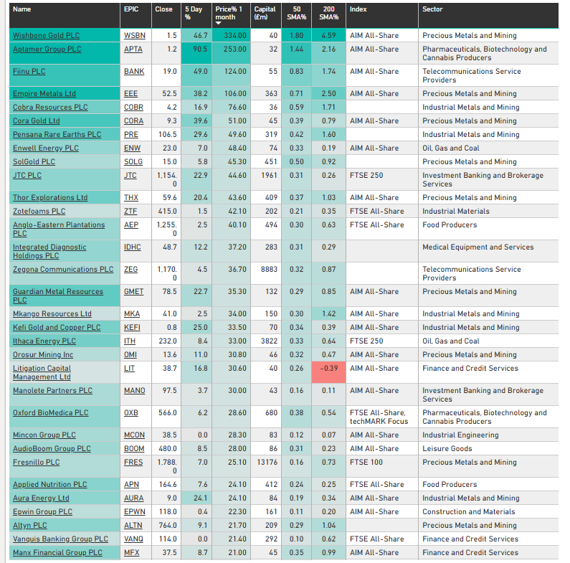This screenshot has width=570, height=563.
Task: Open Zotefoams PLC link
Action: coord(39,212)
